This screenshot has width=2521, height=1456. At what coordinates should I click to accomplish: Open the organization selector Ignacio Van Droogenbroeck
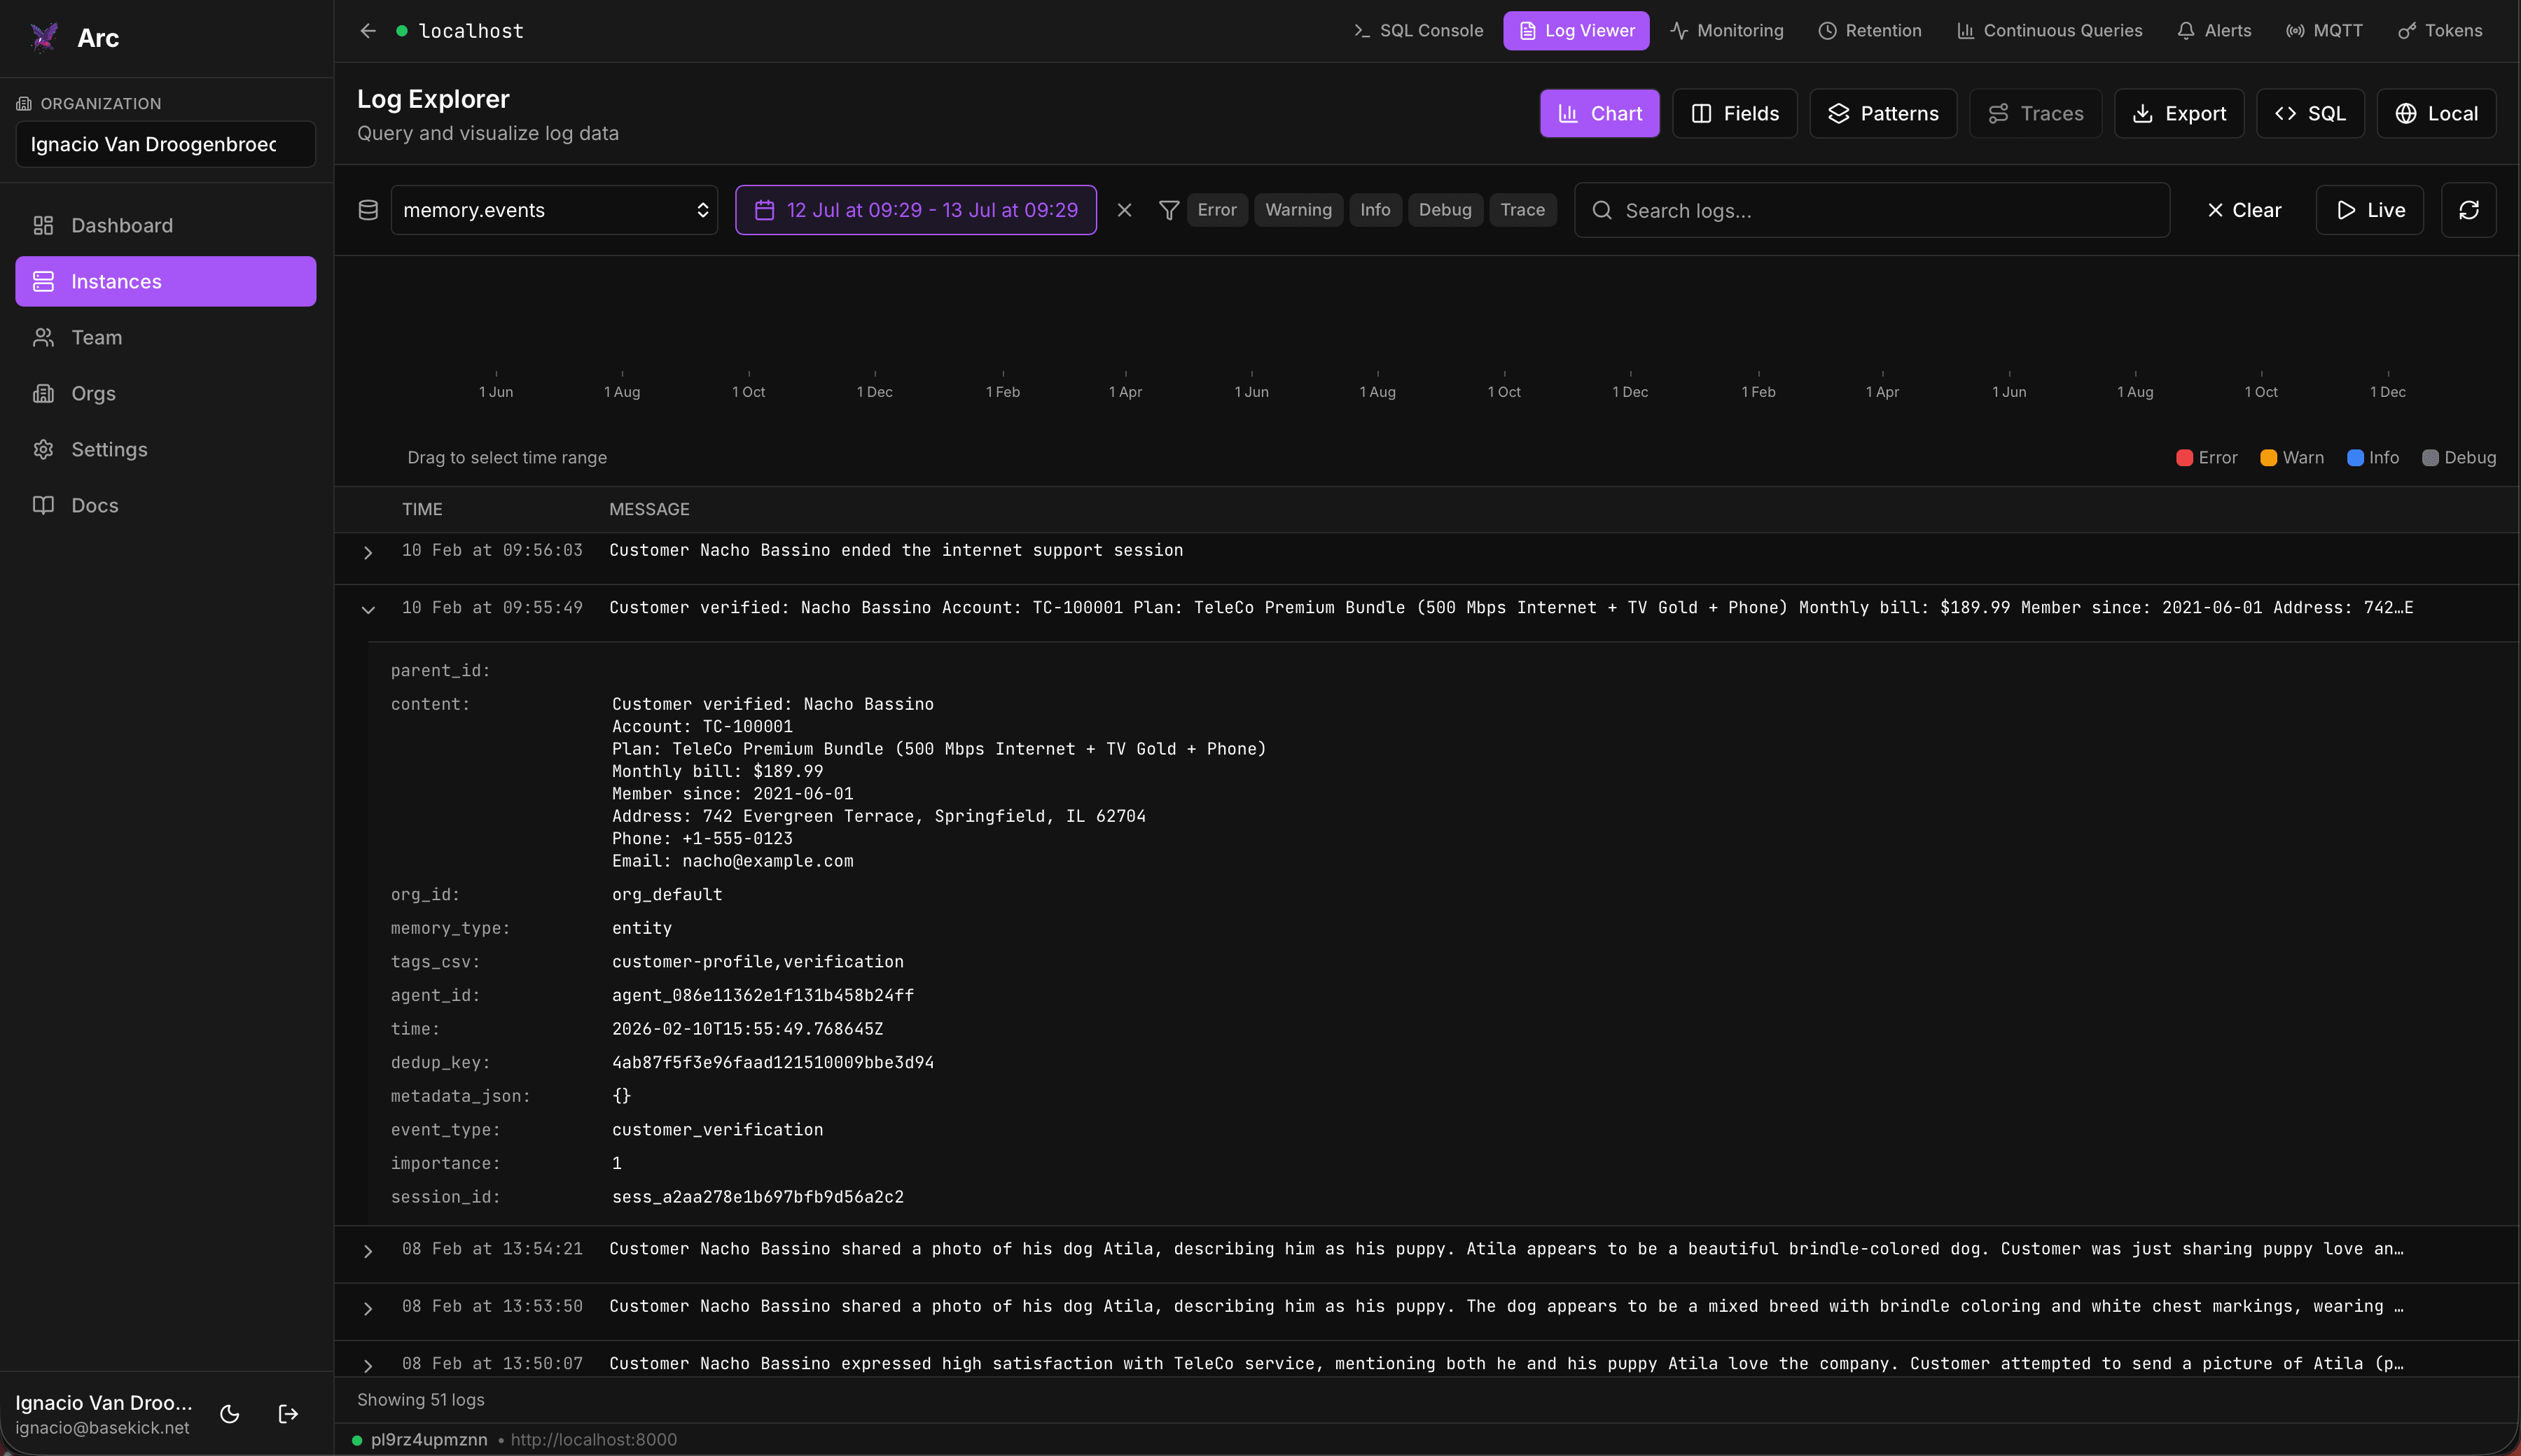pos(166,144)
